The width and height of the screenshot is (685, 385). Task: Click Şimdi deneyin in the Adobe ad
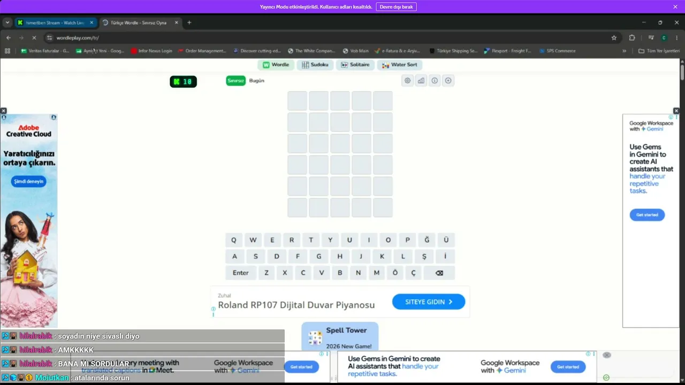[28, 181]
